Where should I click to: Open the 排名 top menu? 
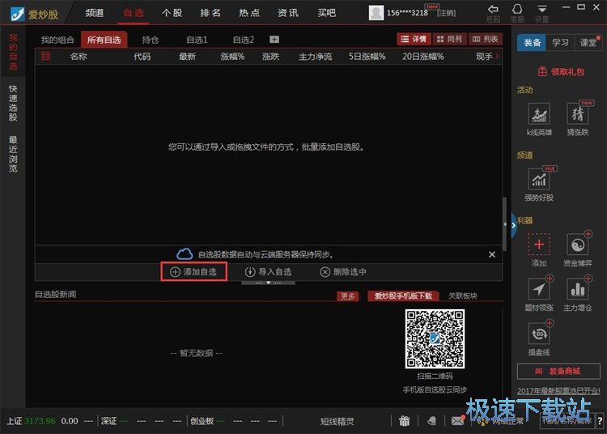click(x=210, y=13)
